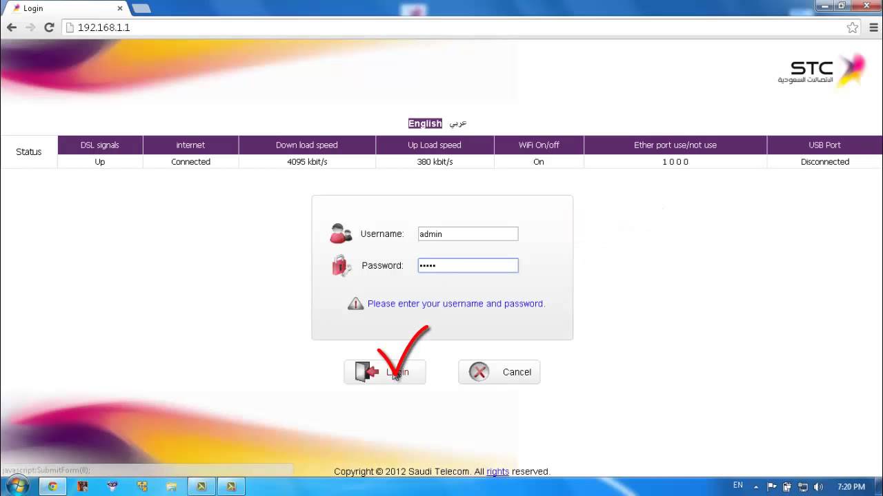Open Chrome from the taskbar

[x=52, y=486]
